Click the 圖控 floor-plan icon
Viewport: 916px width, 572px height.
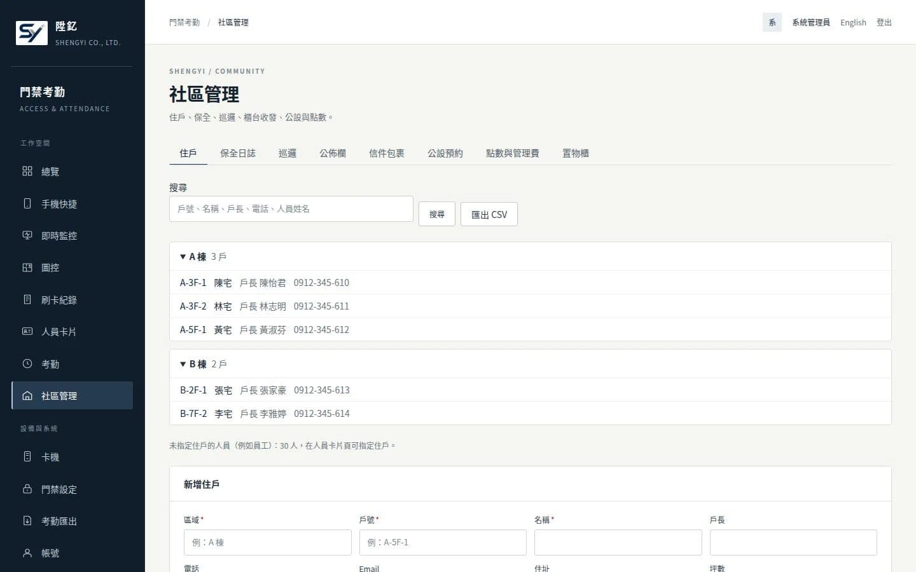point(27,268)
